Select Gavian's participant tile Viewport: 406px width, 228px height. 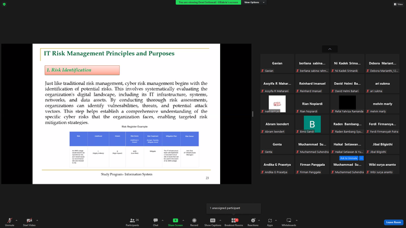click(x=277, y=63)
